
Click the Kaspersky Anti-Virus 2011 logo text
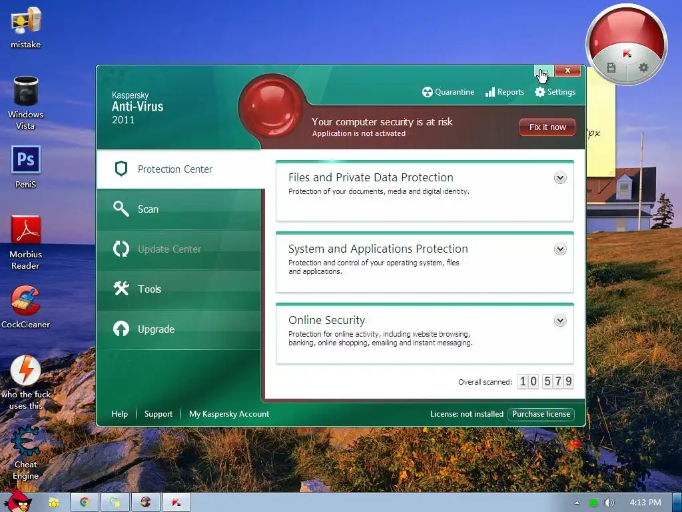pyautogui.click(x=137, y=107)
